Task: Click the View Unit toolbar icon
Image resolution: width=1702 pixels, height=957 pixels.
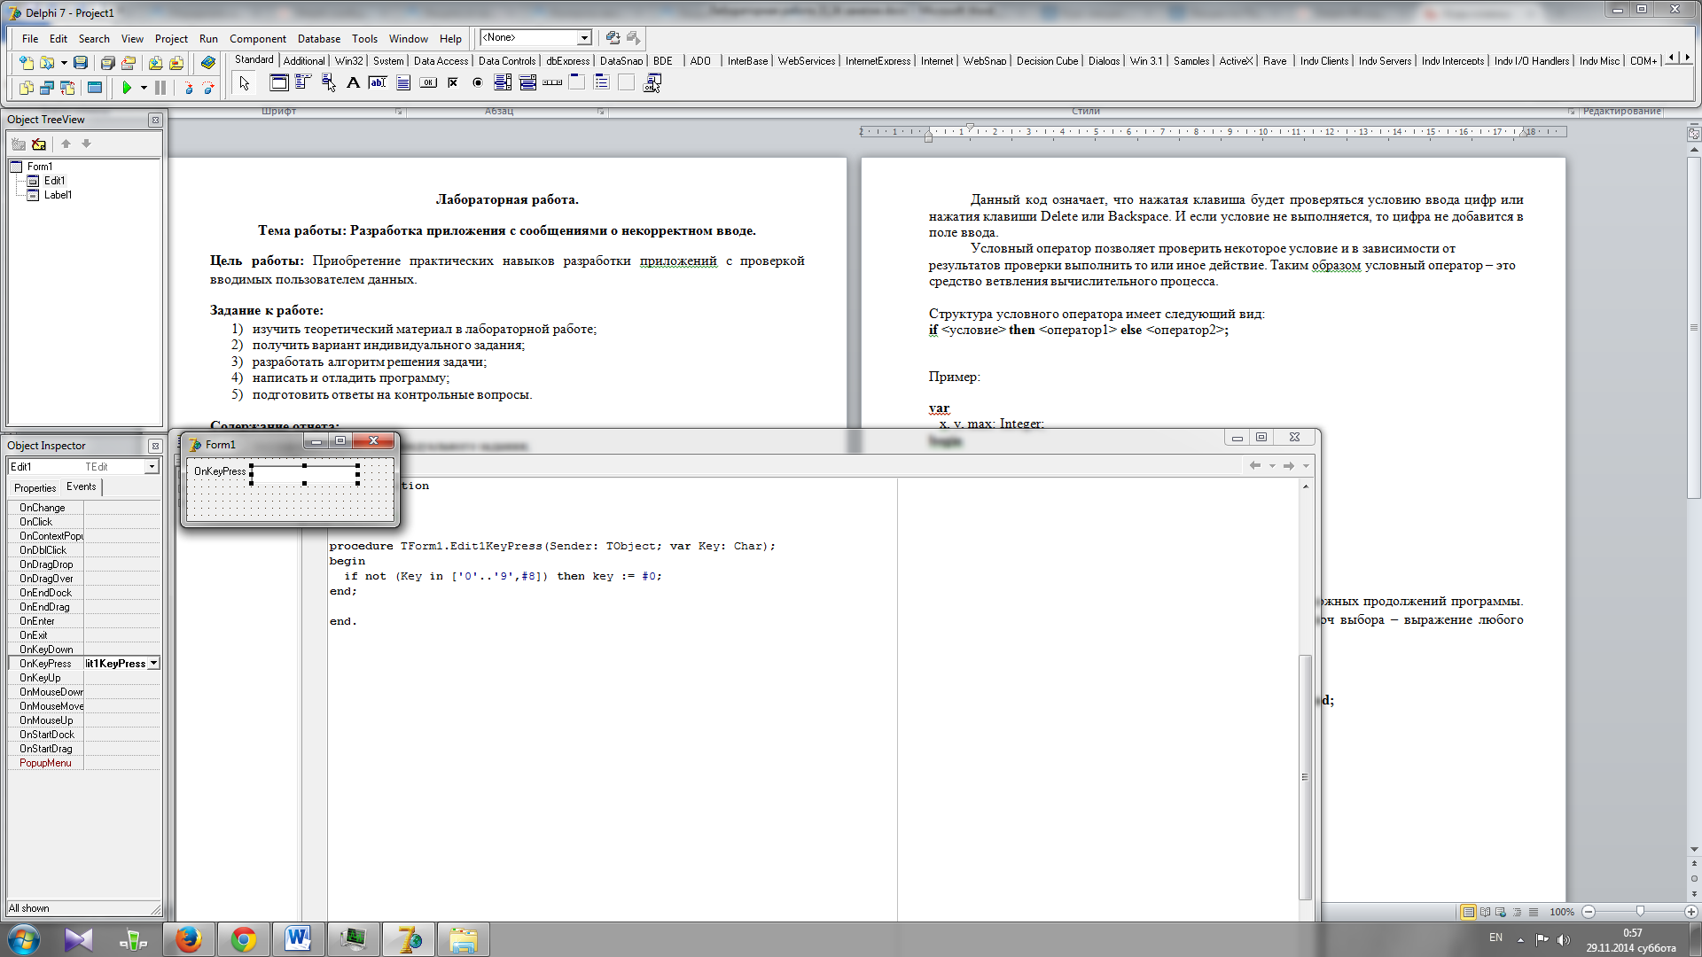Action: click(x=26, y=88)
